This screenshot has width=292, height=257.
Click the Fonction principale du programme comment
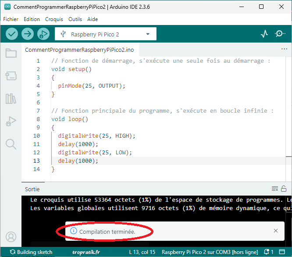click(x=163, y=111)
